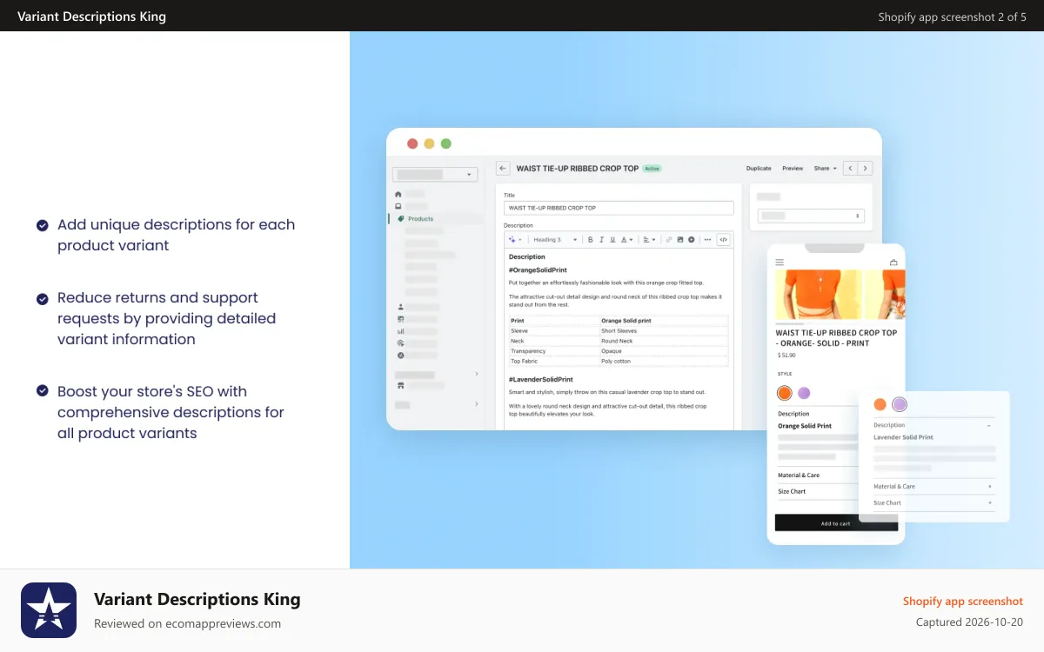Insert a video using the editor toolbar
This screenshot has width=1044, height=652.
click(x=691, y=240)
